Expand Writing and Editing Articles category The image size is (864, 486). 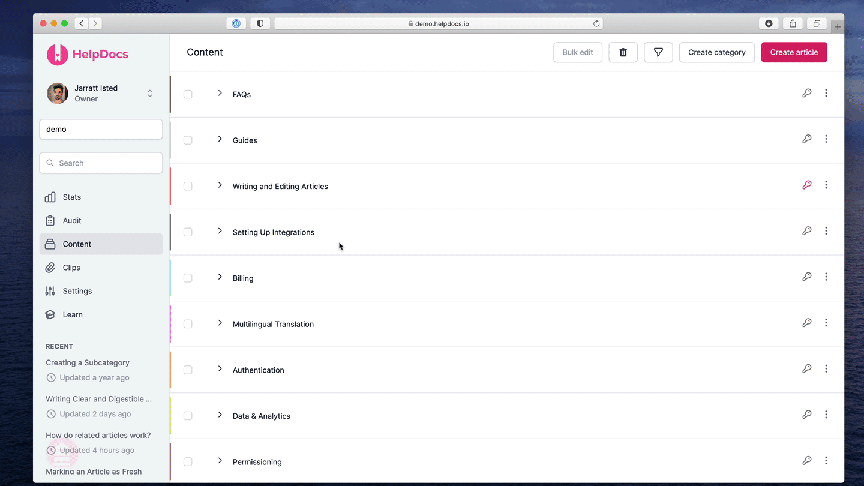[220, 185]
